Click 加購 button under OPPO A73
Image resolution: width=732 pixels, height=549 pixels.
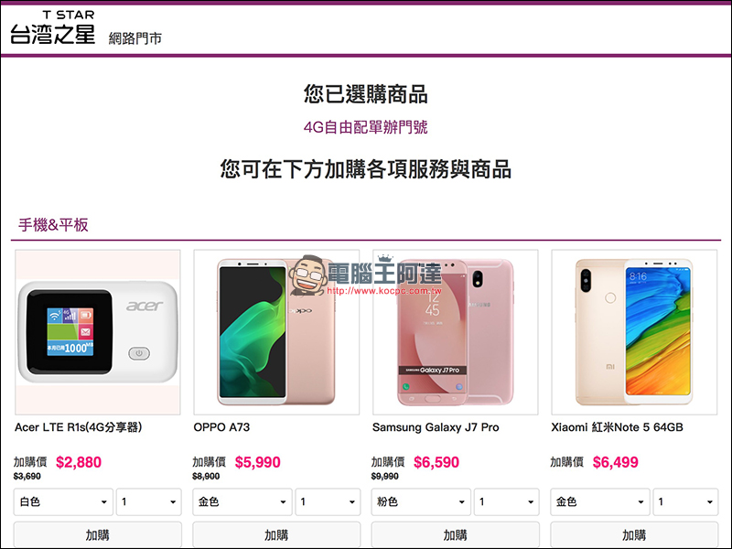276,534
